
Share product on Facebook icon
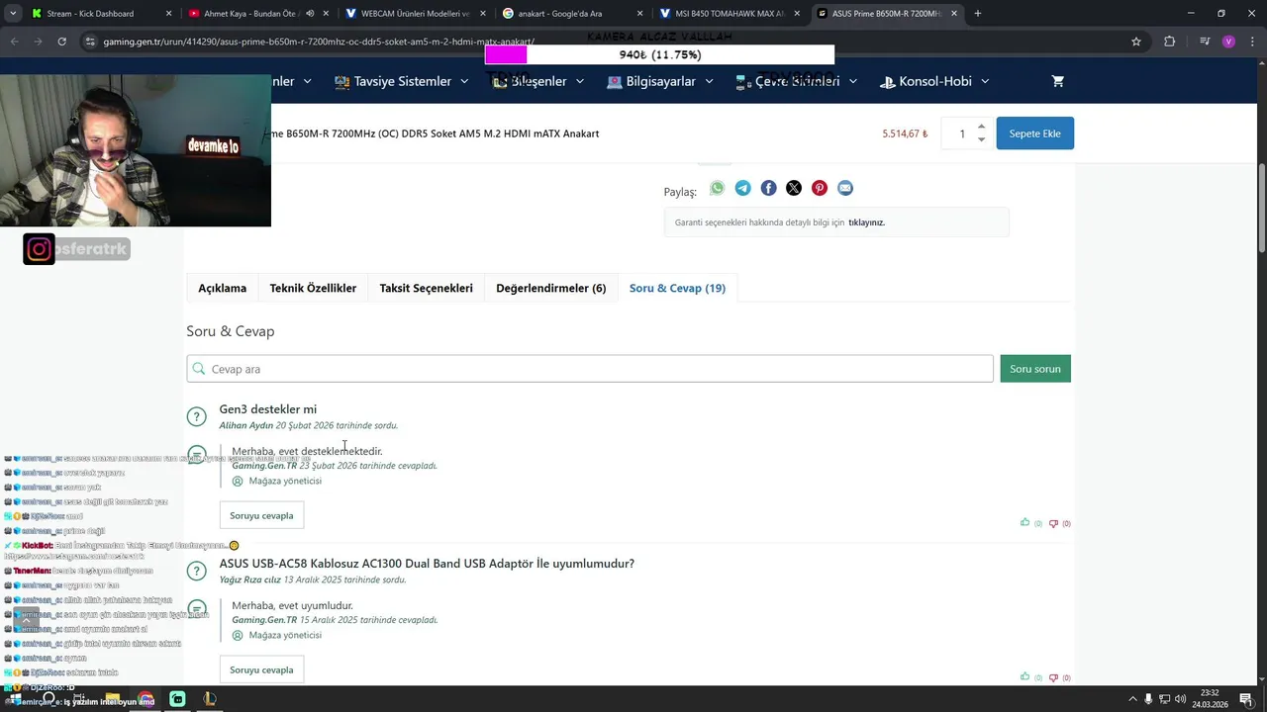768,188
